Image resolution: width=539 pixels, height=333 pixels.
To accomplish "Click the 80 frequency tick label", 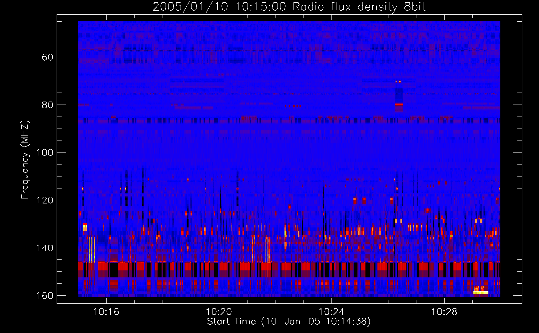I will [48, 105].
